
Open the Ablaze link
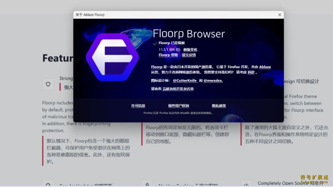click(265, 67)
